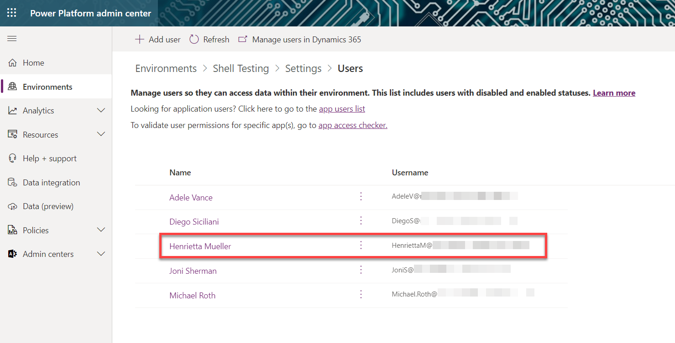Screen dimensions: 675x343
Task: Select Environments in sidebar
Action: point(56,87)
